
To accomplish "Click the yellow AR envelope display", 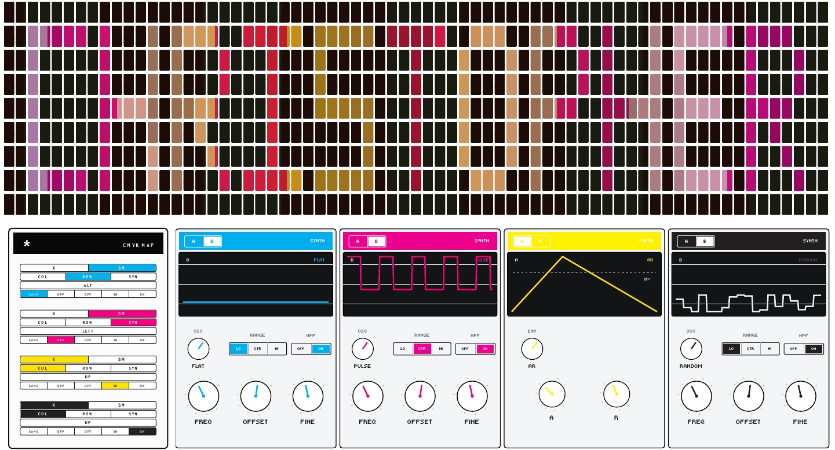I will [584, 284].
